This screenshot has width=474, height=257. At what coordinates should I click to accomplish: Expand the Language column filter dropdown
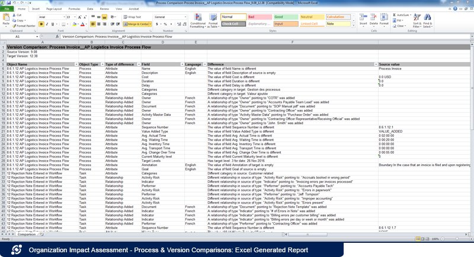(203, 64)
